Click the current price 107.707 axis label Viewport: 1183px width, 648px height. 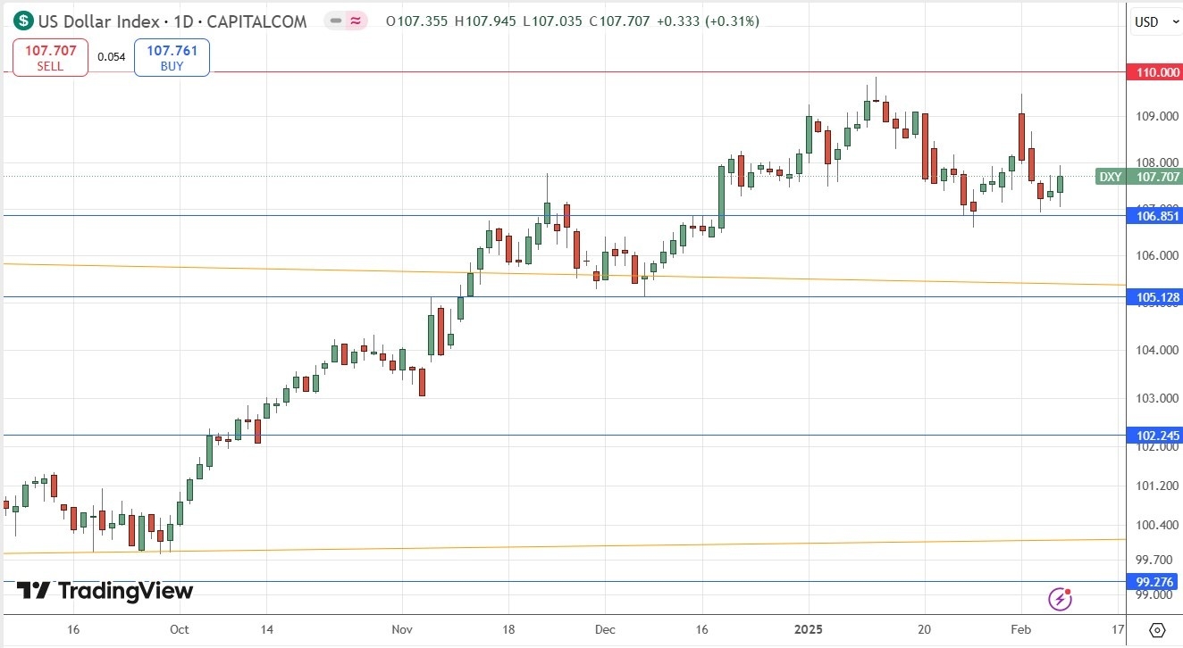click(1157, 177)
